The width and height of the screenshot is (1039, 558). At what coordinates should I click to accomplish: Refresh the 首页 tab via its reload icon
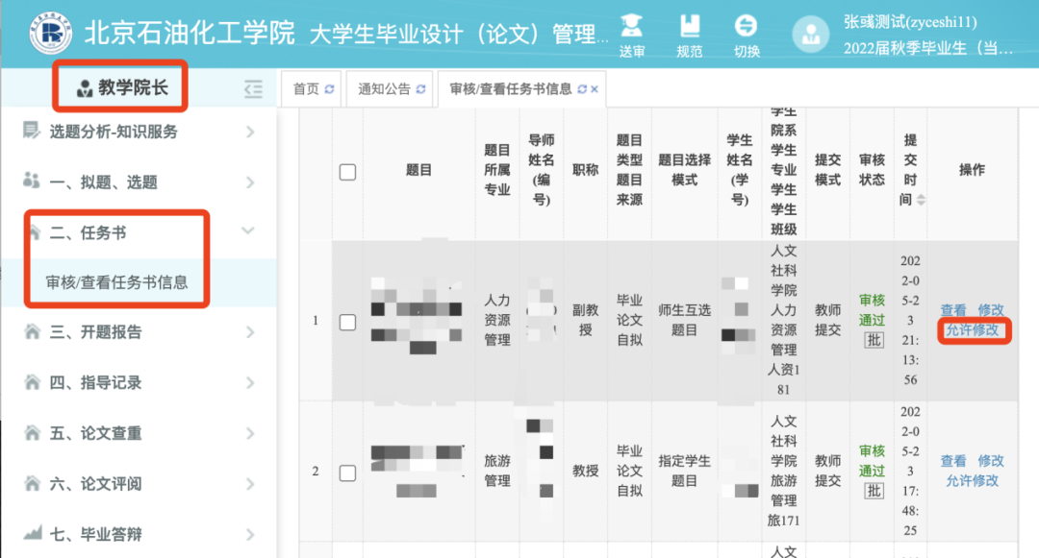[x=329, y=89]
